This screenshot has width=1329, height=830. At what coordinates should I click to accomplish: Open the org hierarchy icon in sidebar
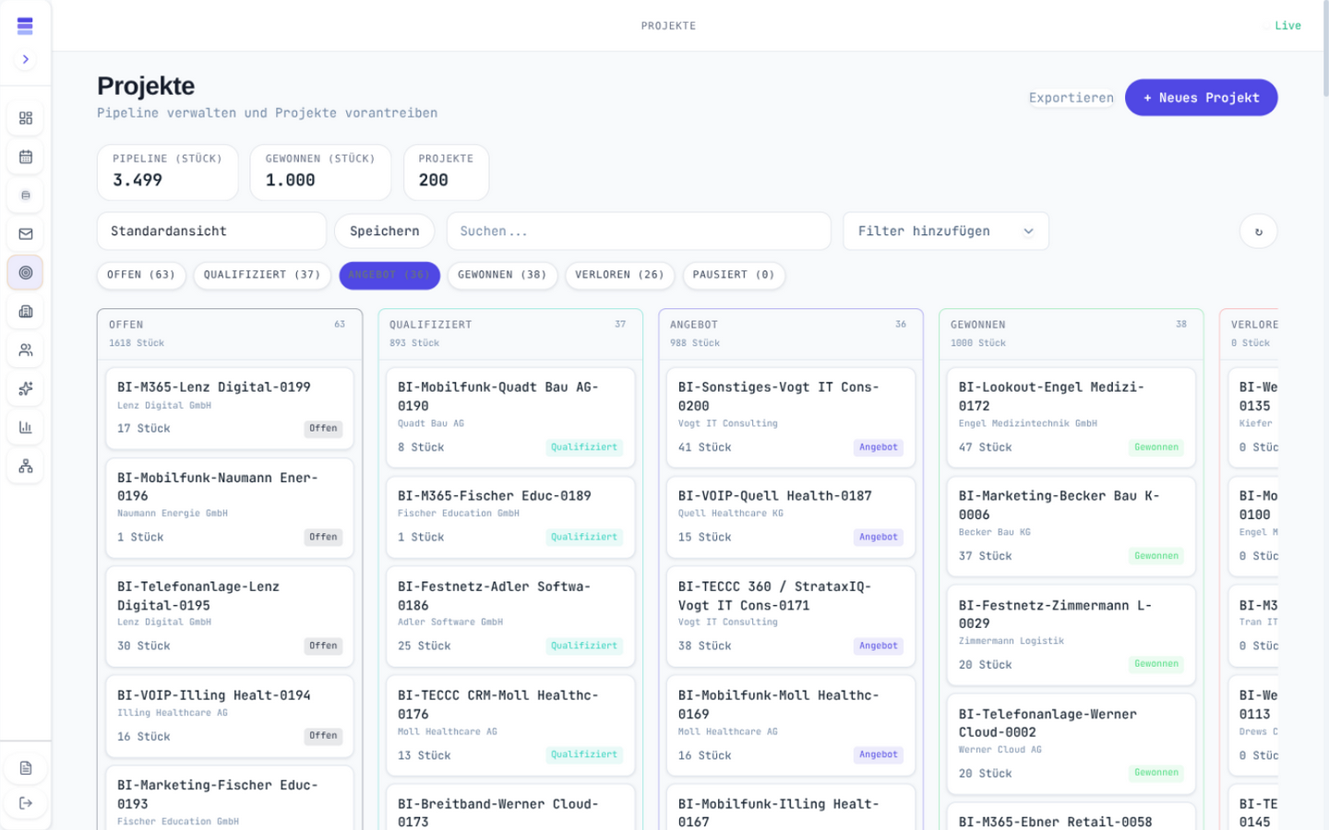pos(26,467)
